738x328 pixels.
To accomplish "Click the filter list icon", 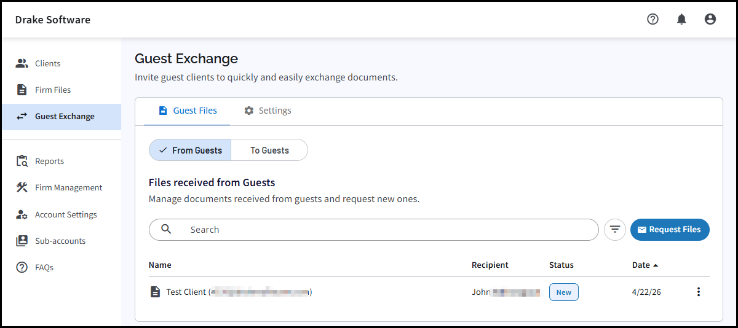I will coord(614,230).
